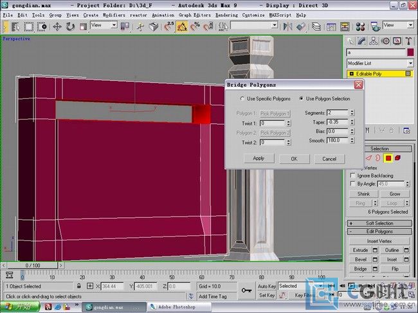The image size is (418, 313).
Task: Toggle the window/crossing selection icon
Action: point(42,26)
